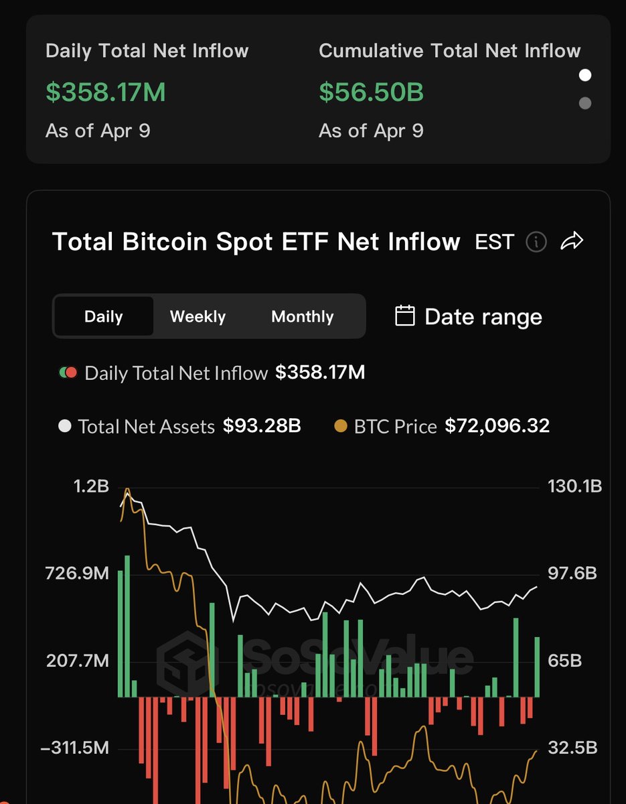Click the calendar icon for date range

click(x=404, y=316)
